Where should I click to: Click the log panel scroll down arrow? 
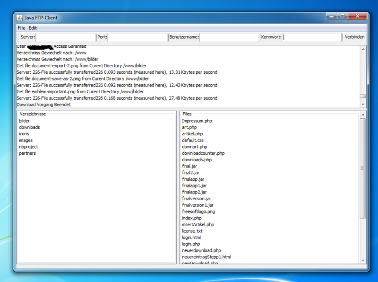363,104
